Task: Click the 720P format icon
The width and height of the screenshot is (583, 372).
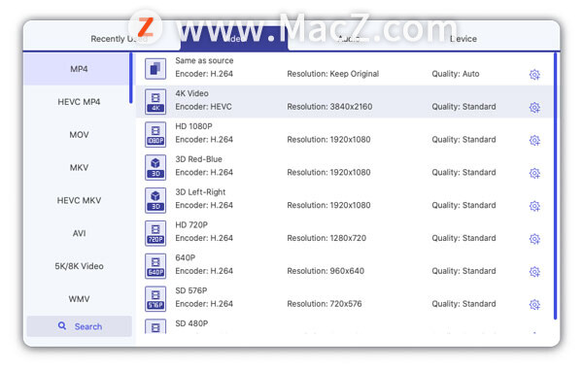Action: coord(155,233)
